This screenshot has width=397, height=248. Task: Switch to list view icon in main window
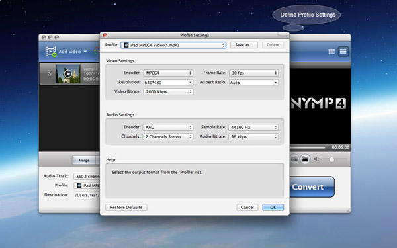coord(331,52)
